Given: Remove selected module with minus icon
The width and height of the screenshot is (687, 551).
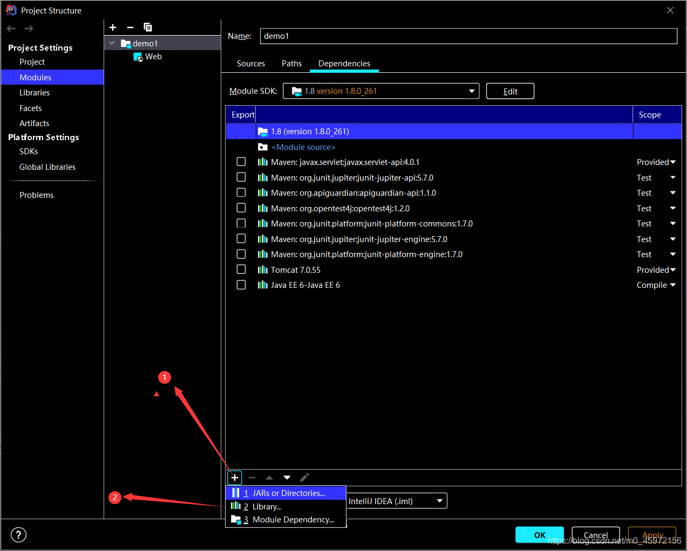Looking at the screenshot, I should (x=130, y=27).
